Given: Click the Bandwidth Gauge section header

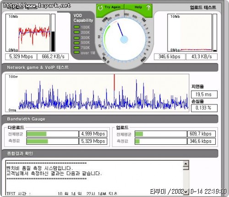Looking at the screenshot, I should point(110,119).
